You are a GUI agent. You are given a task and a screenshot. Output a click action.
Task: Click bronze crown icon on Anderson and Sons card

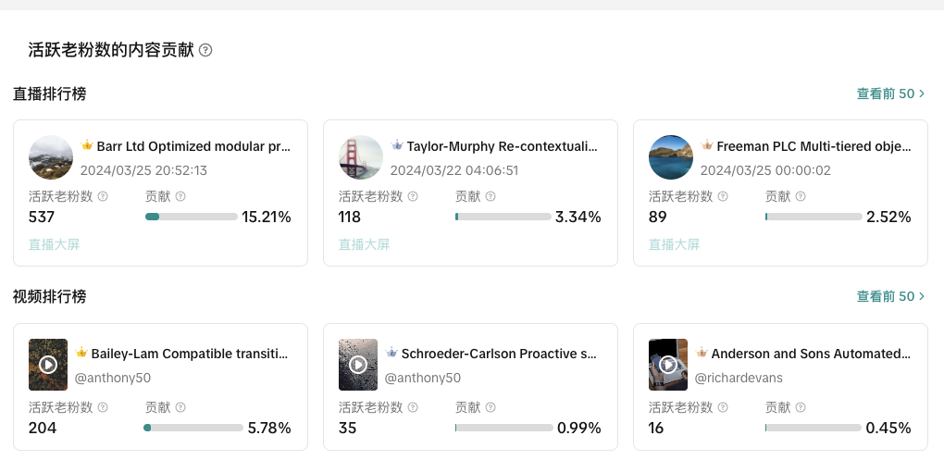702,353
